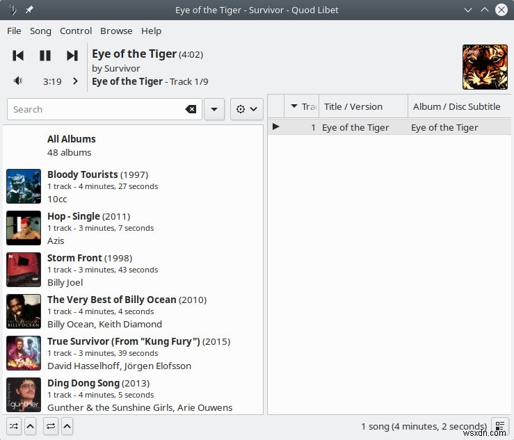The width and height of the screenshot is (514, 440).
Task: Click the Hop - Single cover thumbnail
Action: coord(24,228)
